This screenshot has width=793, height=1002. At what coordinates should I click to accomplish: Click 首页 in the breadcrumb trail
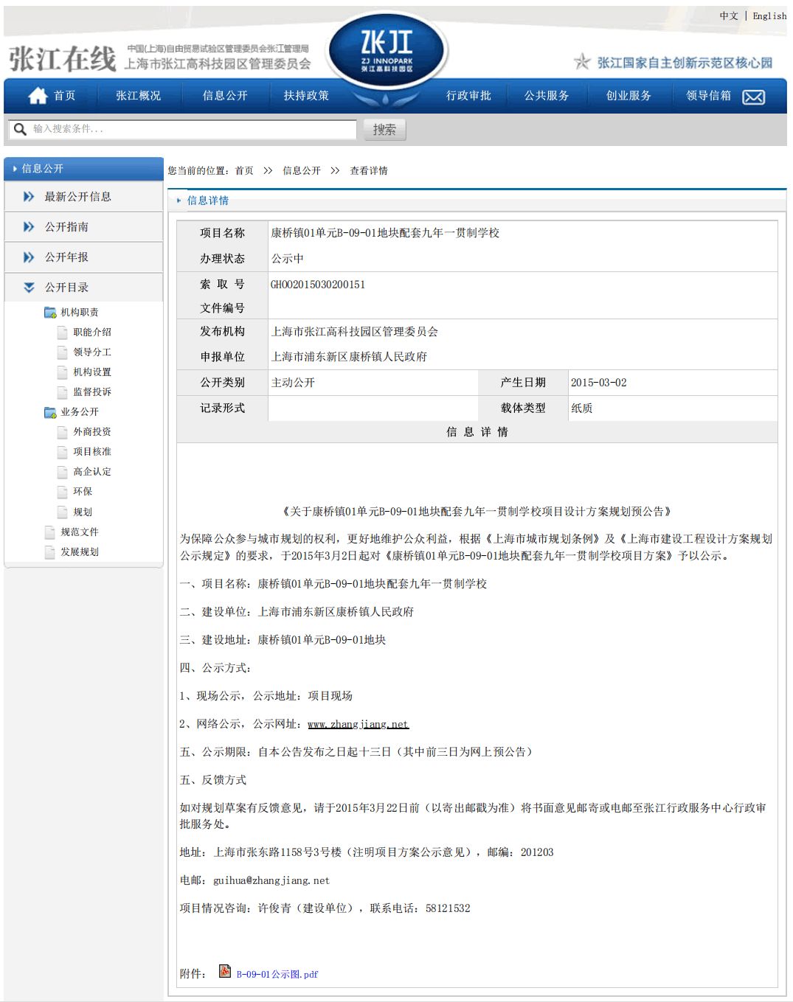point(244,171)
